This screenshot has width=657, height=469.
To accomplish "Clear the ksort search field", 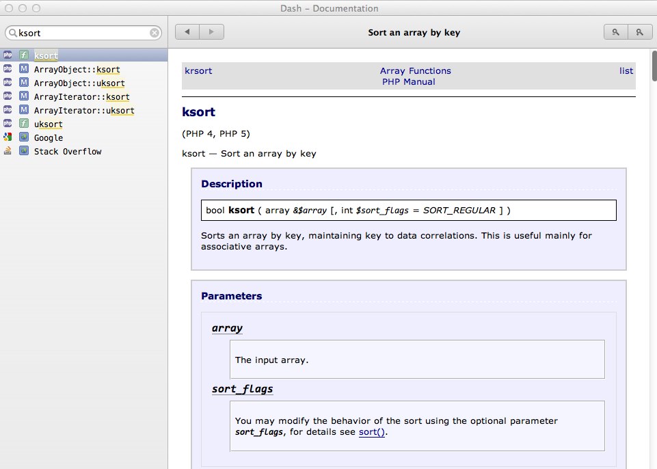I will tap(155, 33).
